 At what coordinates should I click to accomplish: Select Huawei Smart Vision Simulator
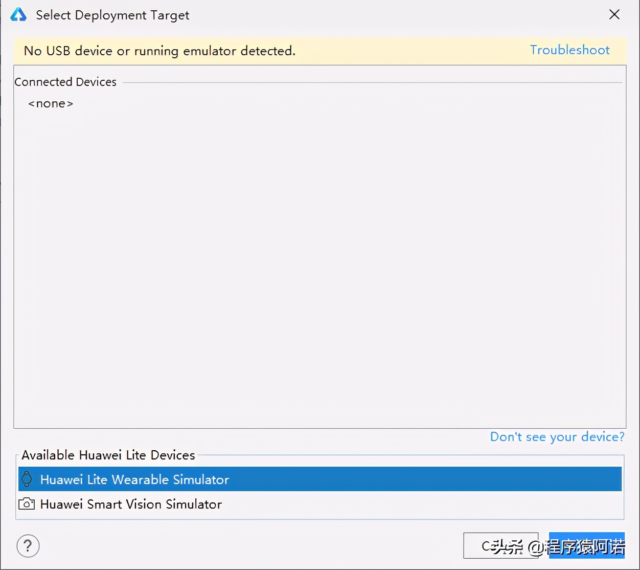[x=320, y=504]
